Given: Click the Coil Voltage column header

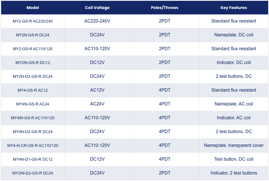Looking at the screenshot, I should click(x=97, y=8).
